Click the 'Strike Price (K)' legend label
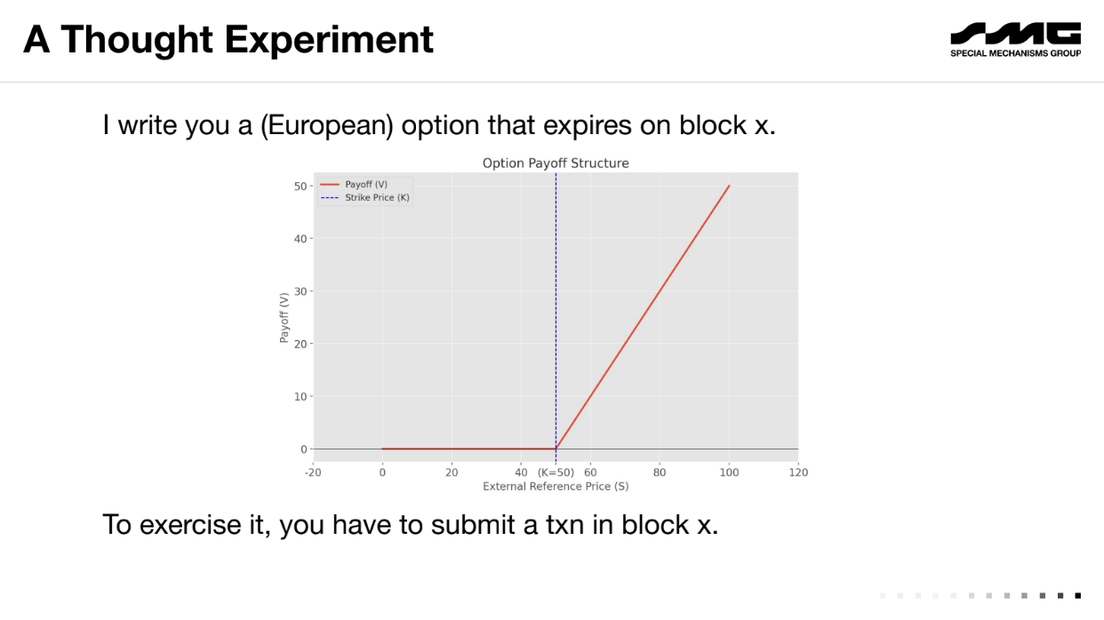 pos(377,198)
